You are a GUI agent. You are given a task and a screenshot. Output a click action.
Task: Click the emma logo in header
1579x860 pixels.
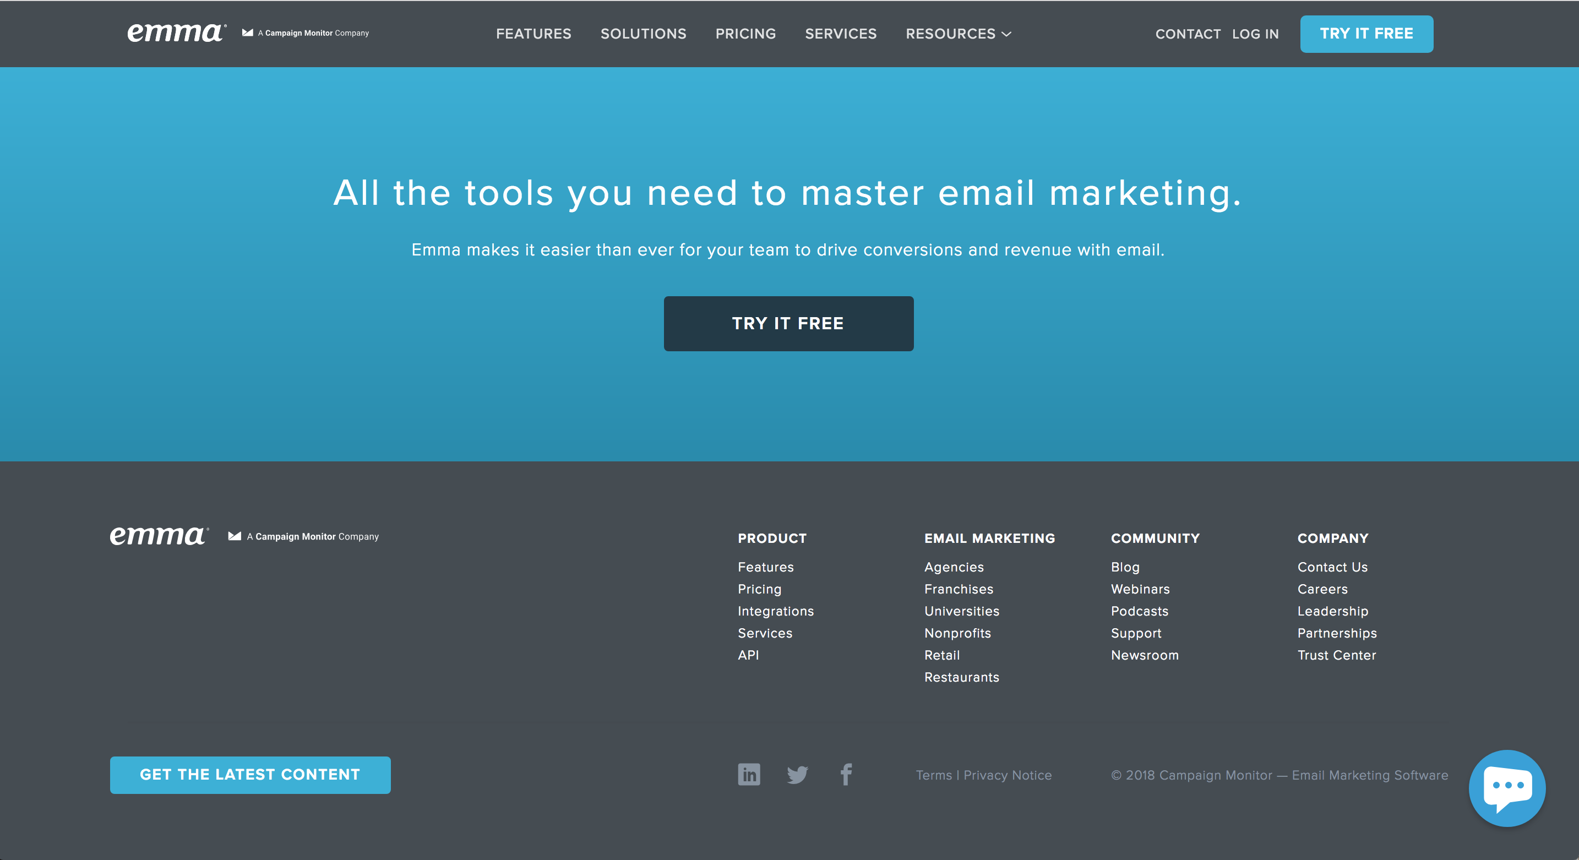(176, 33)
